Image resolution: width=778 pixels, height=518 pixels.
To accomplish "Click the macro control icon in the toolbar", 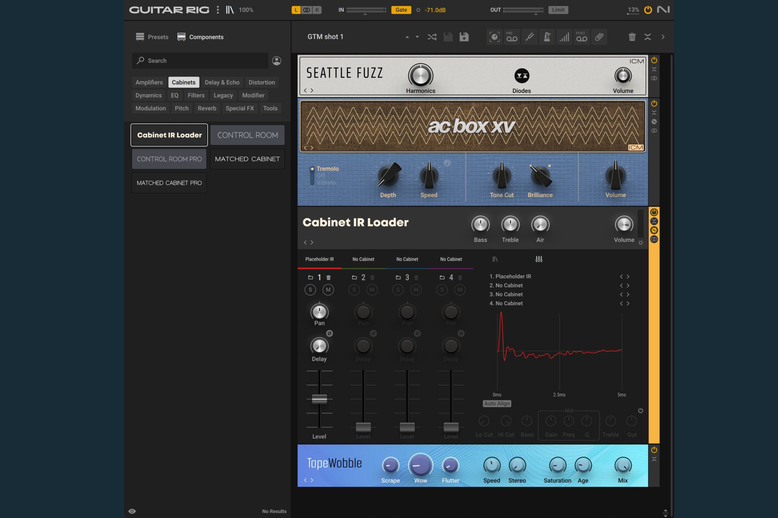I will 494,36.
